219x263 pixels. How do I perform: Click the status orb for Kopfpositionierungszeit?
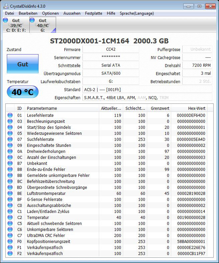(x=10, y=241)
